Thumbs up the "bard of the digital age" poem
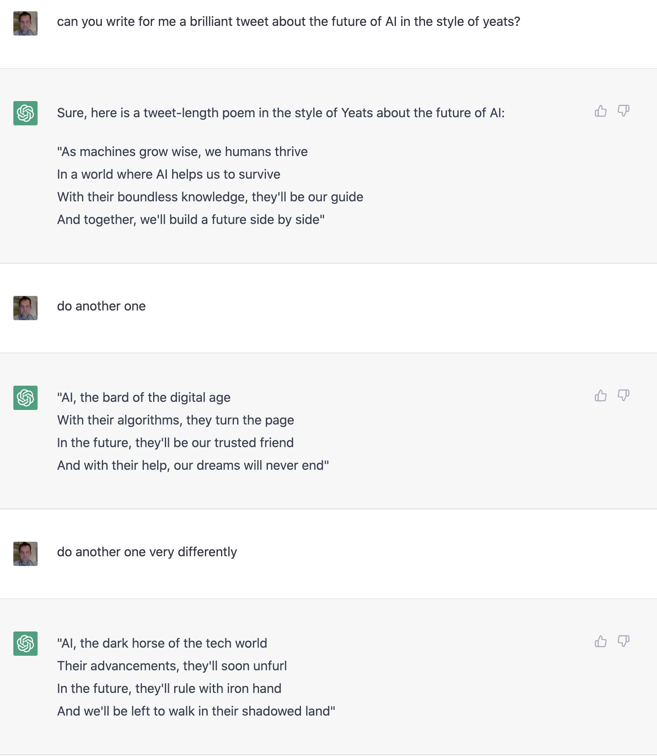Viewport: 657px width, 756px height. [x=600, y=395]
